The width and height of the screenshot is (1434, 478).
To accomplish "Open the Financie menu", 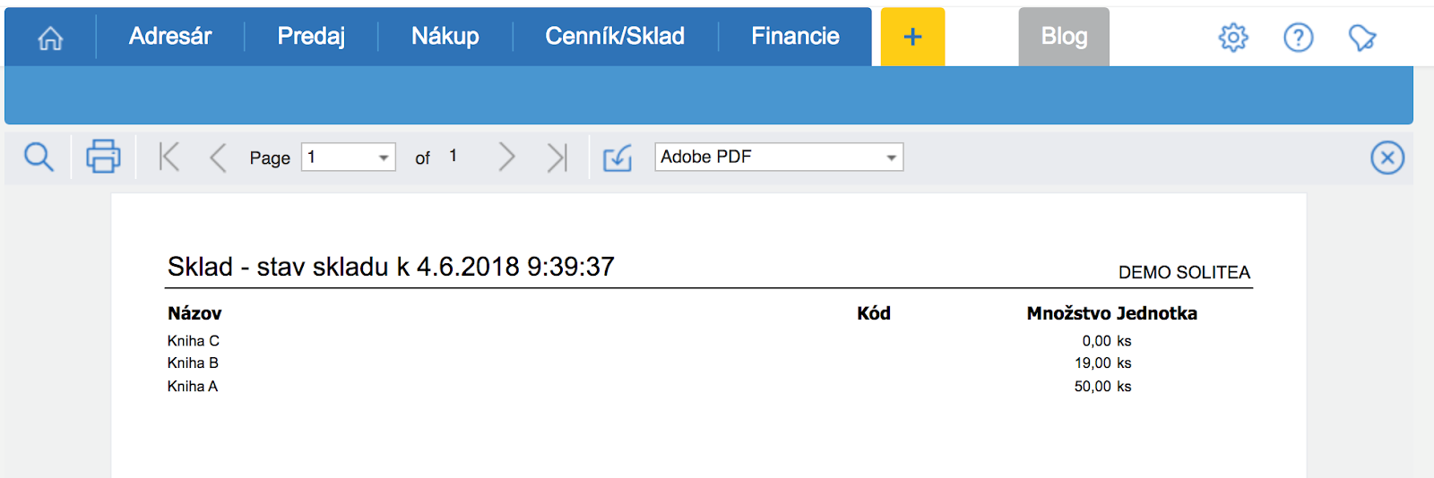I will pos(795,37).
